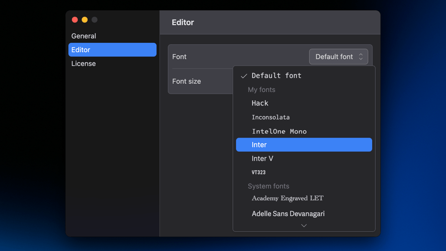Choose Default font with the checkmark
Viewport: 446px width, 251px height.
(x=276, y=76)
